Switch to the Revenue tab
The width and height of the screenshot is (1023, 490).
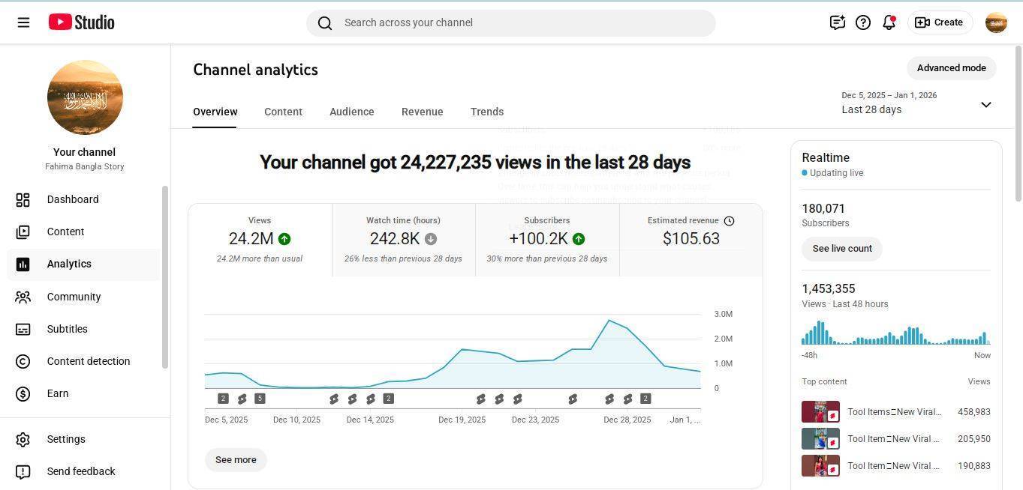pos(422,112)
